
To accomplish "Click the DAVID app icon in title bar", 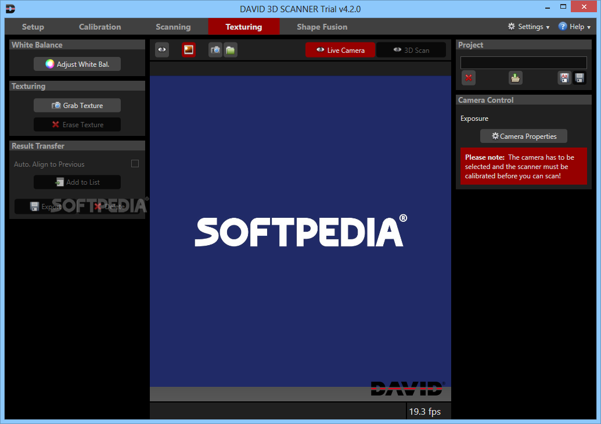I will coord(10,9).
